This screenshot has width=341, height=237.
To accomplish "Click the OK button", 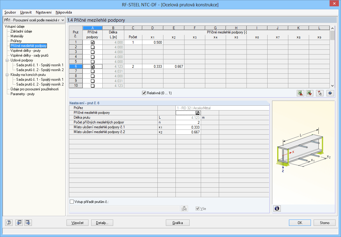I will pyautogui.click(x=300, y=223).
